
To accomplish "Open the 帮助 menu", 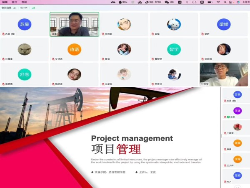I will point(24,2).
